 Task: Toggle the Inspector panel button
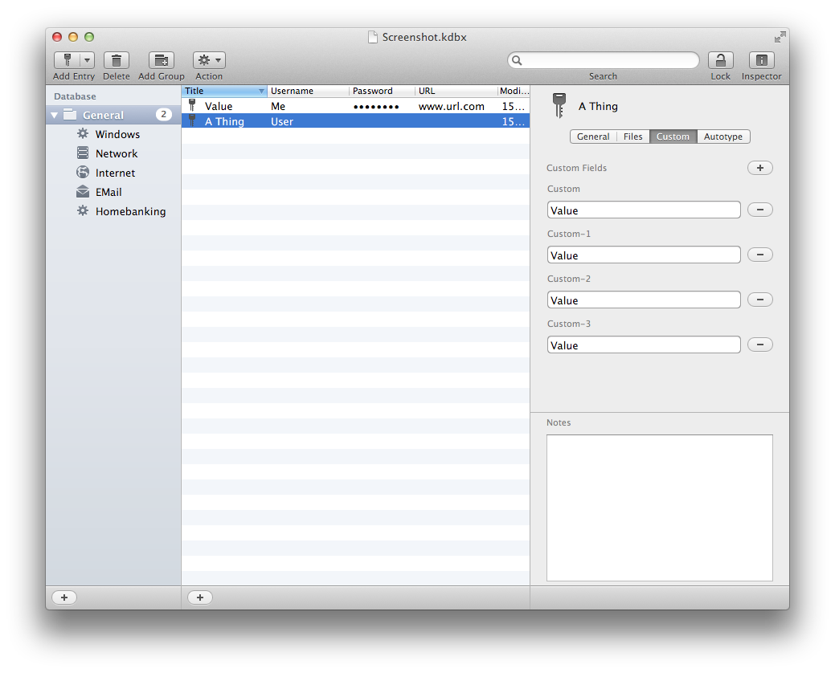coord(761,60)
